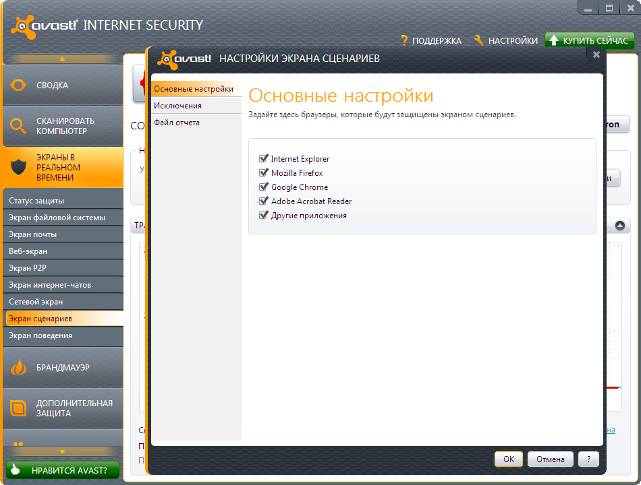Open Сетевой экран in sidebar

point(63,302)
